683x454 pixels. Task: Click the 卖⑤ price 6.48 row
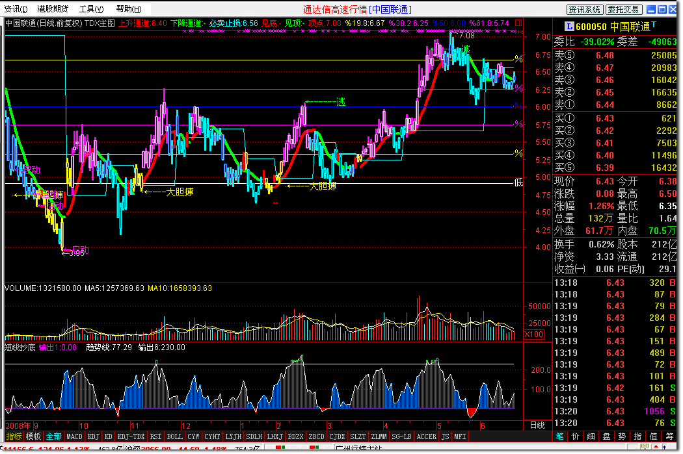point(615,55)
